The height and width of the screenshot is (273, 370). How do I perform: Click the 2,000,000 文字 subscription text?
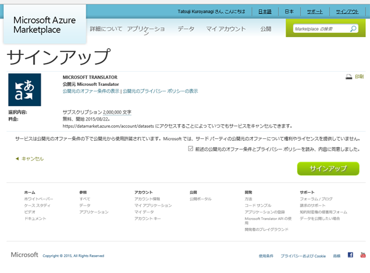[117, 112]
